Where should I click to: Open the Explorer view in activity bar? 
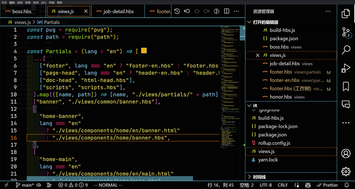[x=346, y=14]
